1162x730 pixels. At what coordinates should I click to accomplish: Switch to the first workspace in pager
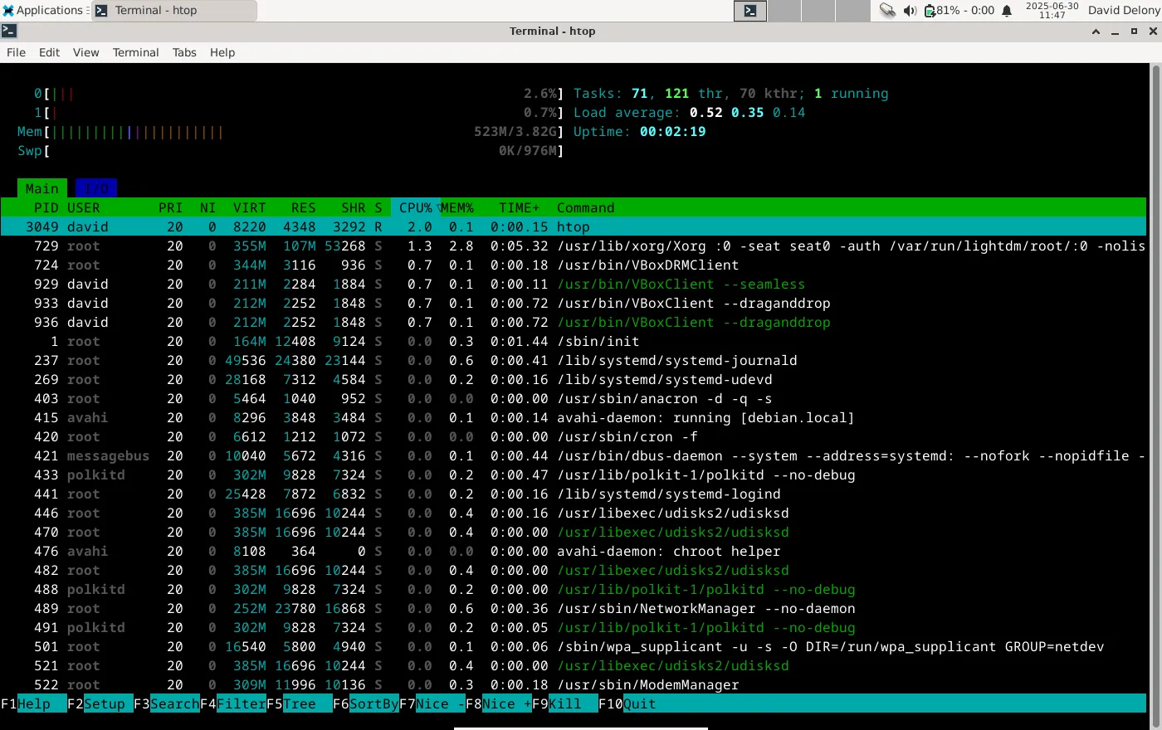[x=750, y=11]
